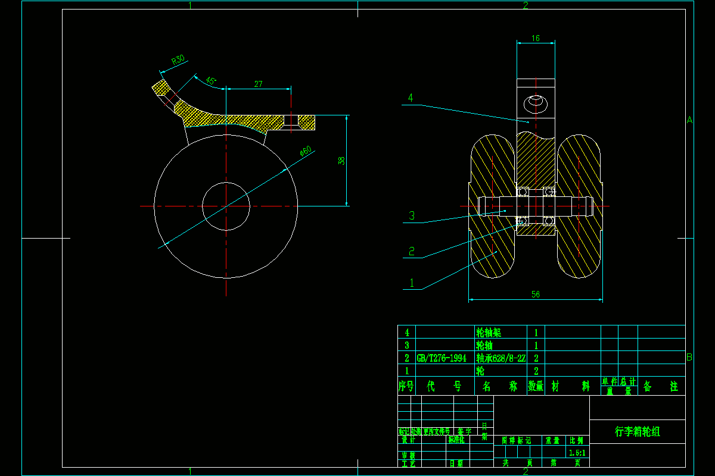Image resolution: width=715 pixels, height=476 pixels.
Task: Pick the 38 vertical dimension value
Action: pos(341,161)
